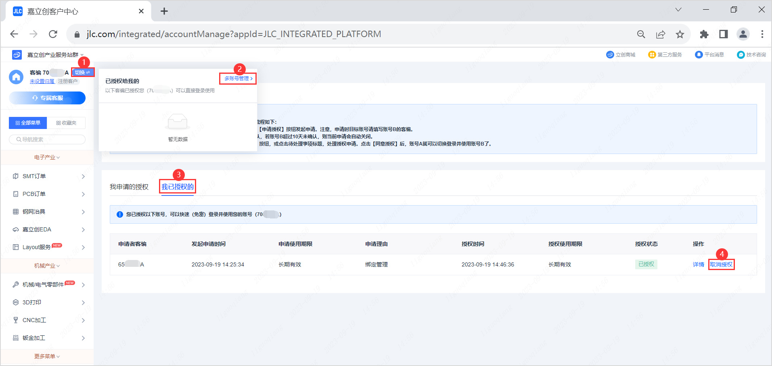
Task: Click the share page icon in address bar
Action: (x=661, y=34)
